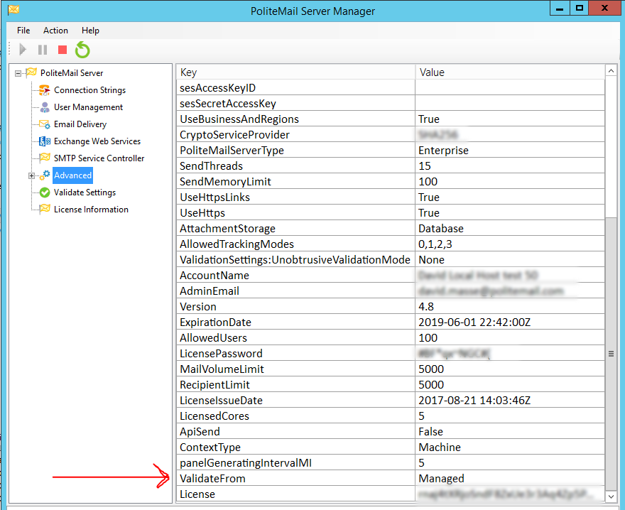This screenshot has width=625, height=510.
Task: Click the License Information envelope icon
Action: (x=45, y=209)
